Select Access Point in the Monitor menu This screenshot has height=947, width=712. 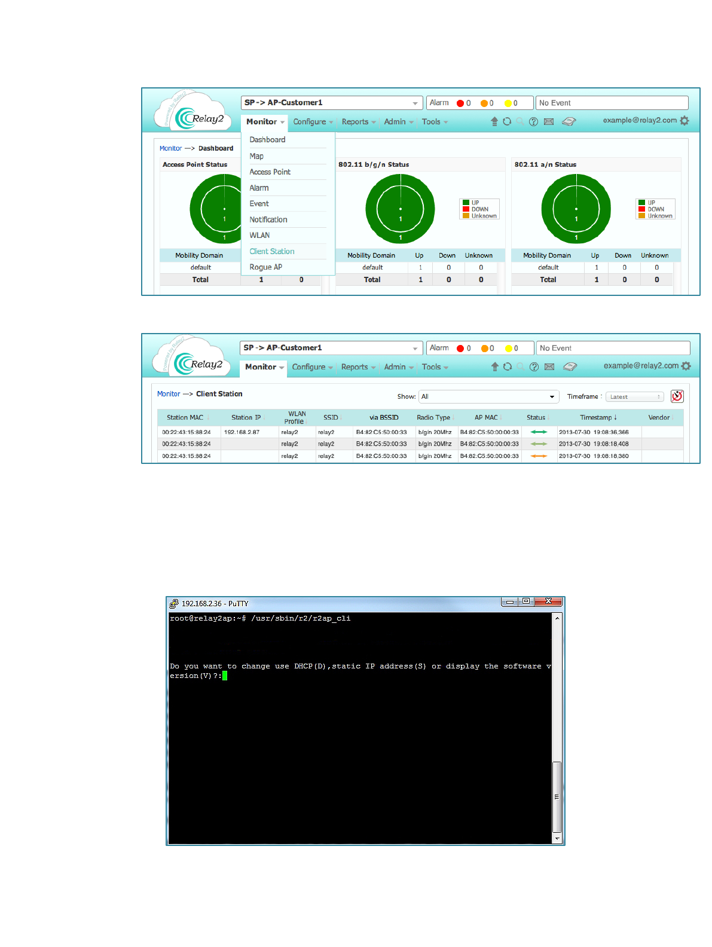[x=270, y=172]
